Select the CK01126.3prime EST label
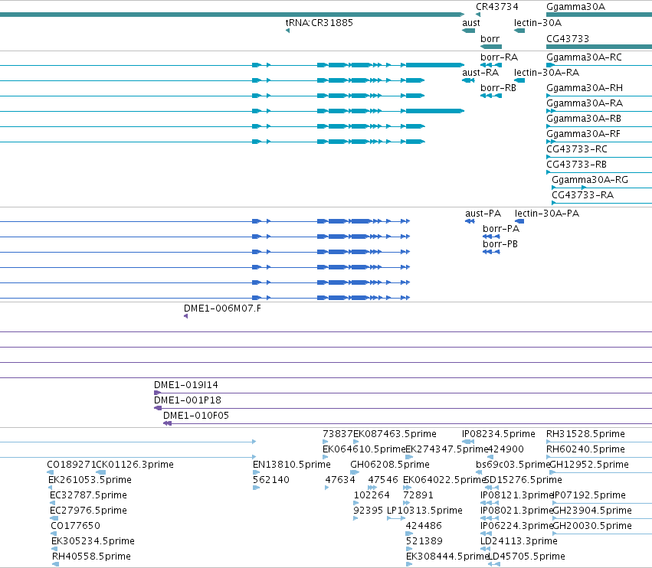Screen dimensions: 652x568 point(135,465)
